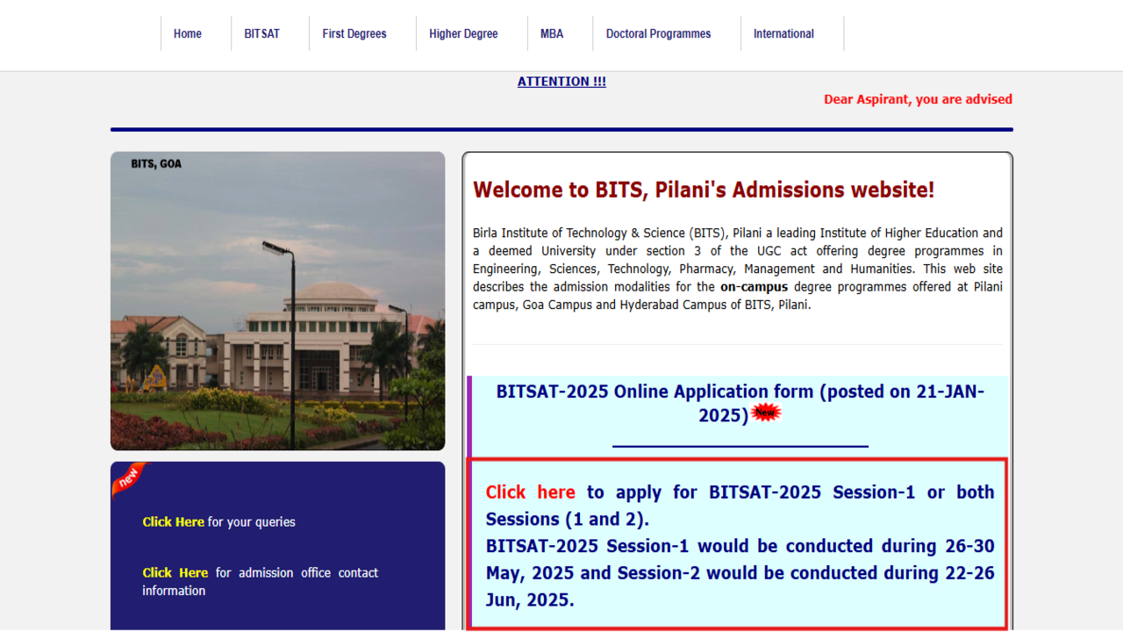Viewport: 1123px width, 632px height.
Task: Click the scrolling 'Dear Aspirant, you are advised' text
Action: coord(918,99)
